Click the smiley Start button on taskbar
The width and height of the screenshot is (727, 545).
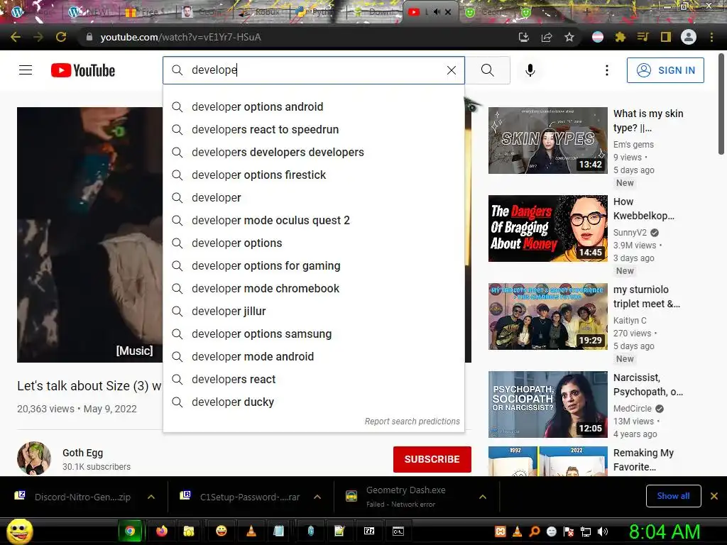click(x=19, y=531)
